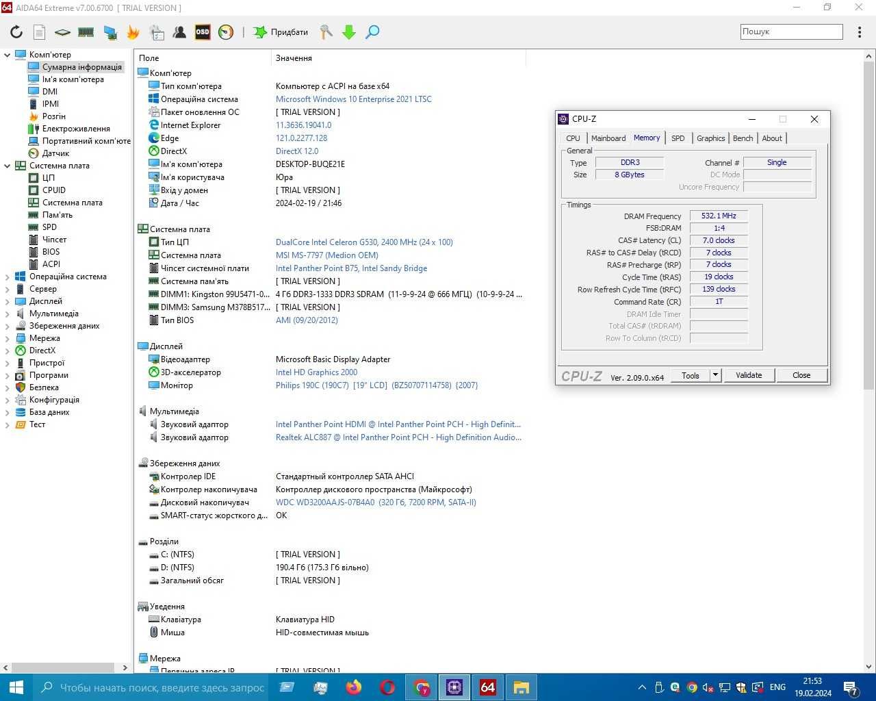This screenshot has height=701, width=876.
Task: Expand the Безпека tree node
Action: tap(8, 387)
